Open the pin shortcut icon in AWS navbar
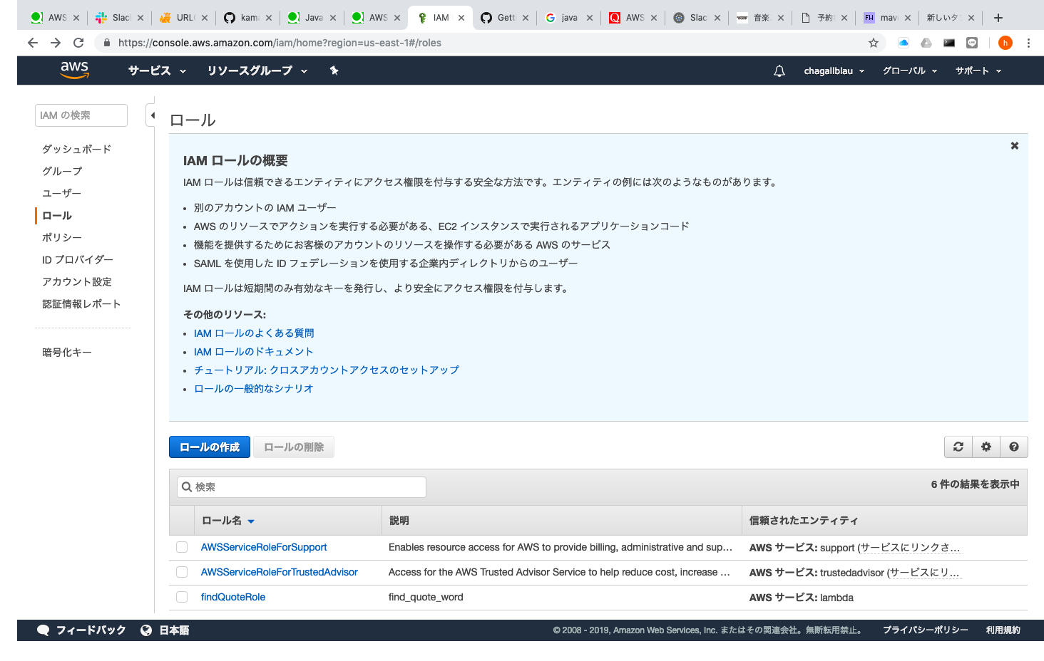This screenshot has width=1044, height=661. click(x=334, y=71)
